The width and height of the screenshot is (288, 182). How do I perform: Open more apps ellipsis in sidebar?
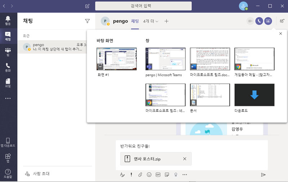tap(8, 98)
